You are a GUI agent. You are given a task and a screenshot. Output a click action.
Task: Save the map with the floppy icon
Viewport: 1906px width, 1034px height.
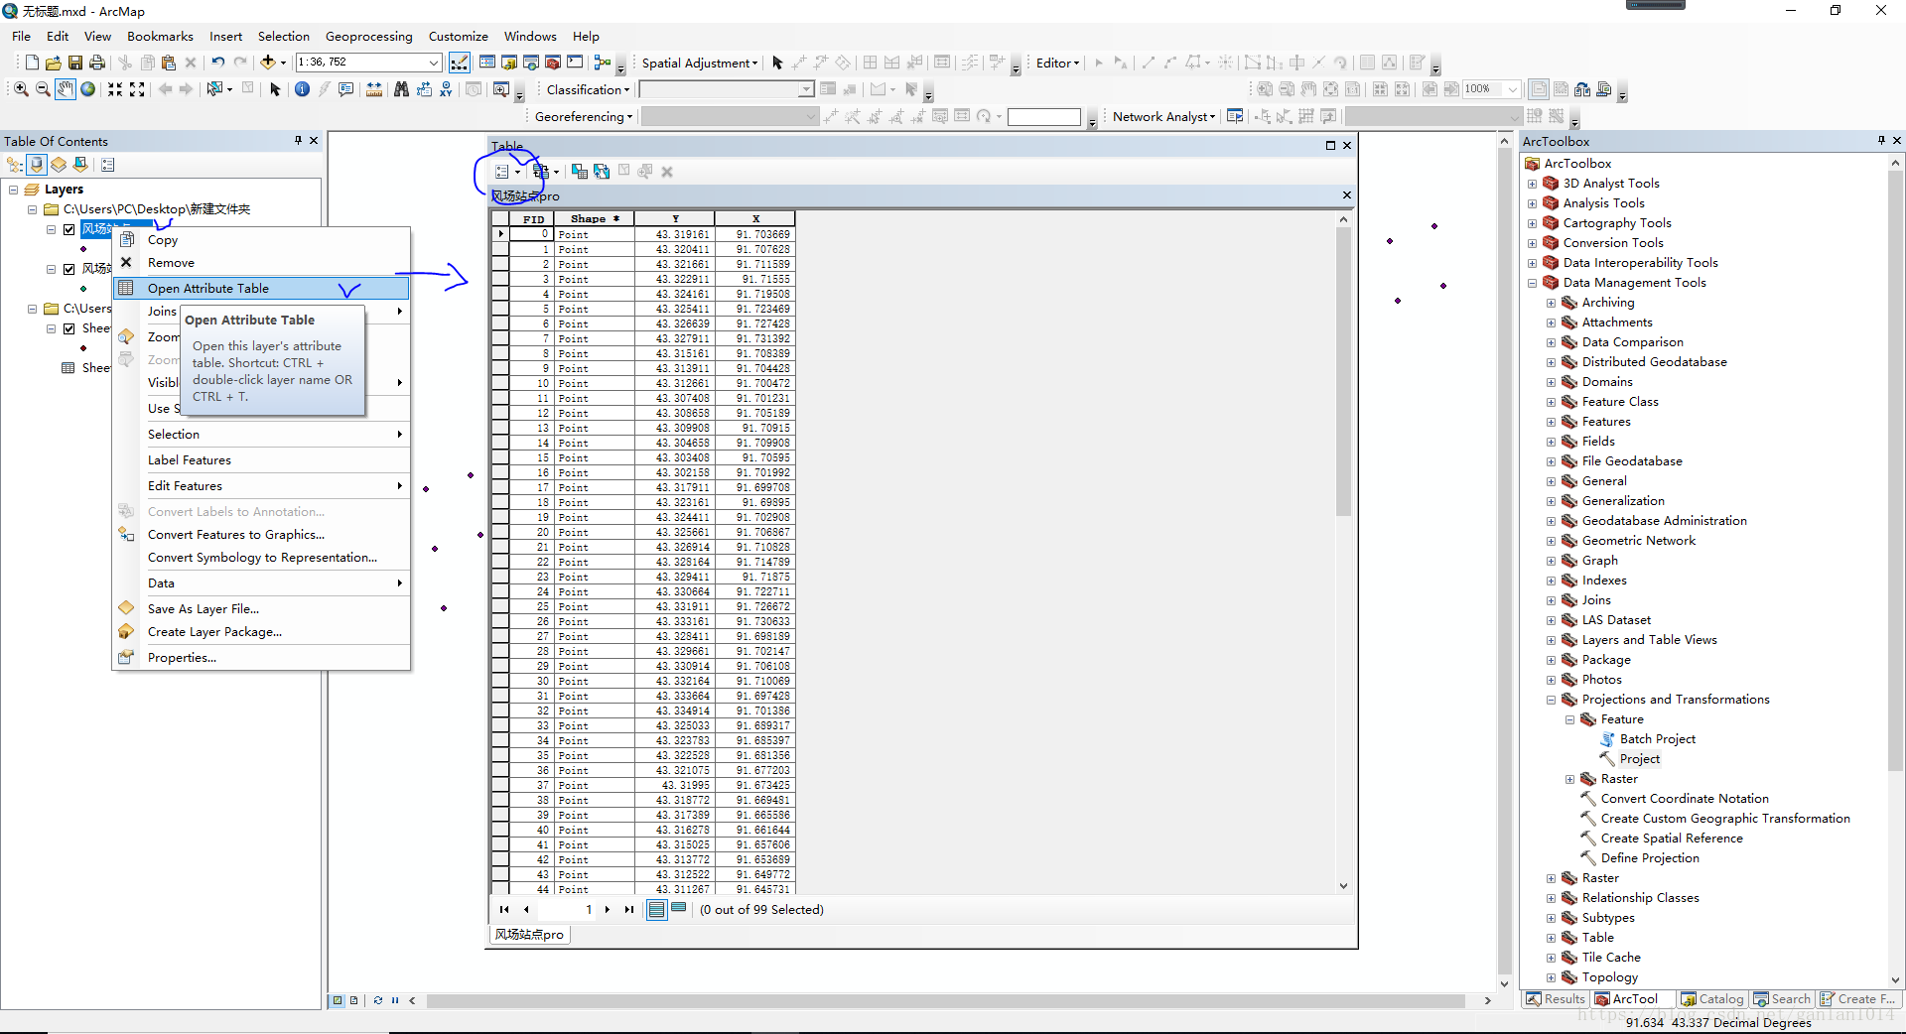click(75, 63)
